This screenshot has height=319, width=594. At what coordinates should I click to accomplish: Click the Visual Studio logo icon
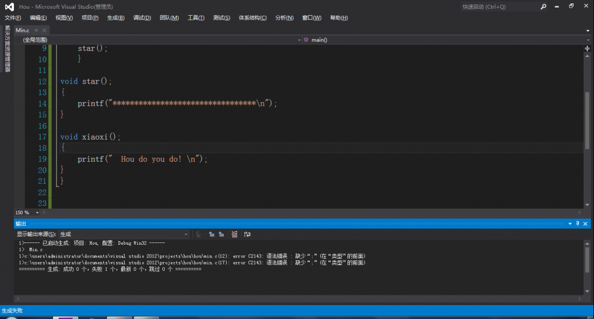[x=8, y=6]
